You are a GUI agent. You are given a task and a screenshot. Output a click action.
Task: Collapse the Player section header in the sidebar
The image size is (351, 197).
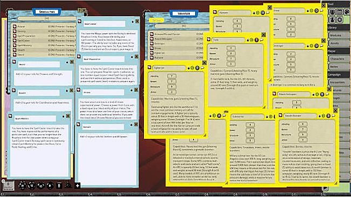tap(339, 51)
